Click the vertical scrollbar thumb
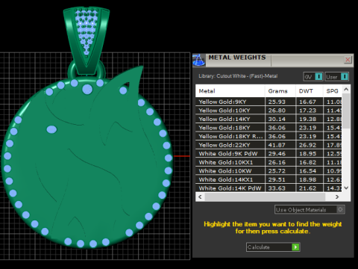This screenshot has height=269, width=358. click(x=346, y=111)
